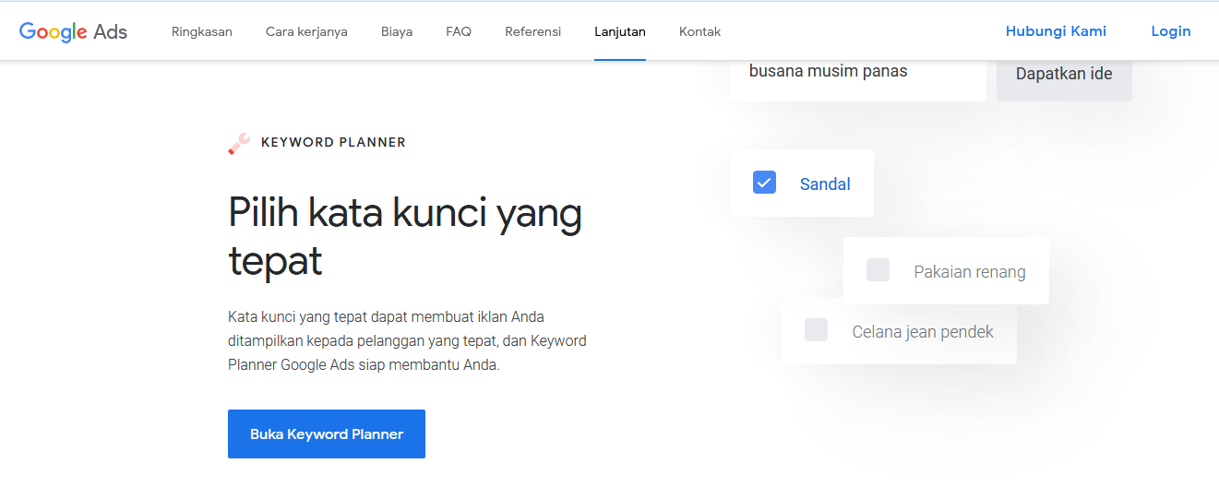Screen dimensions: 1219x499
Task: Open the FAQ nav item
Action: (x=459, y=31)
